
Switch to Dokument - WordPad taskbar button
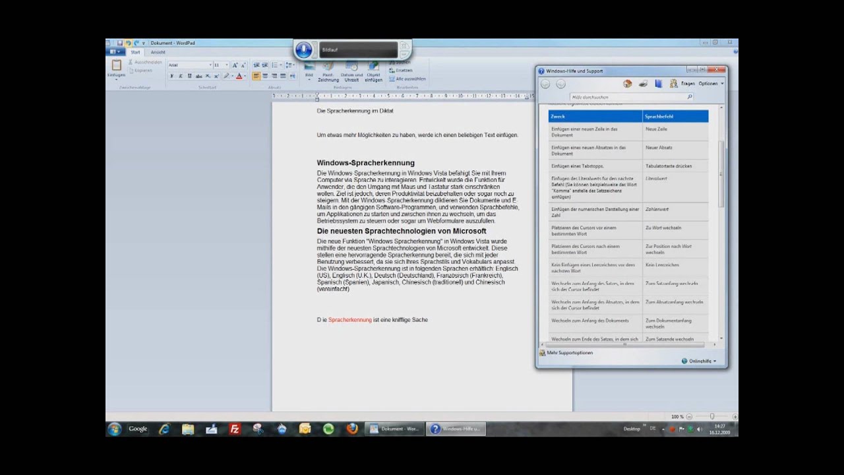tap(394, 429)
